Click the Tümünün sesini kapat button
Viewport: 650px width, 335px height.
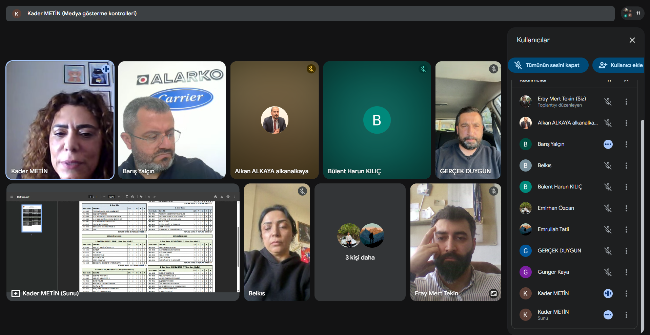548,65
